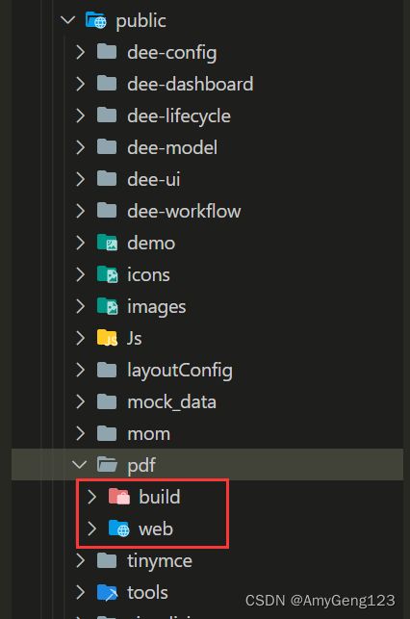Viewport: 410px width, 619px height.
Task: Collapse the public folder chevron
Action: pyautogui.click(x=68, y=20)
